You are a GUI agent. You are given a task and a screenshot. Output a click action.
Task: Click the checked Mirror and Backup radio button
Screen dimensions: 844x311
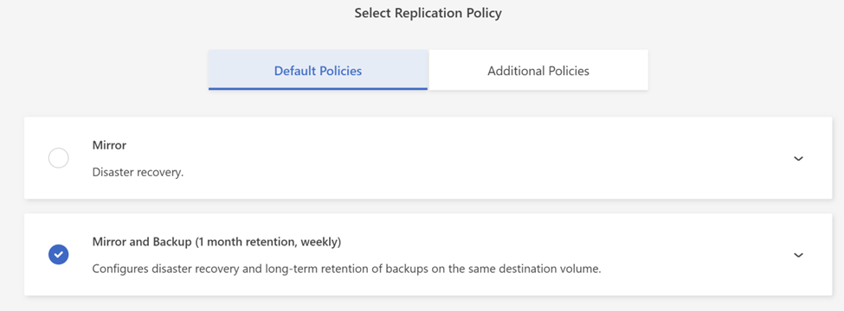(59, 255)
